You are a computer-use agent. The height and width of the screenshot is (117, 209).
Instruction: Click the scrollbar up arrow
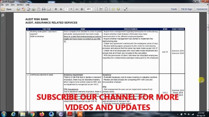pyautogui.click(x=208, y=14)
